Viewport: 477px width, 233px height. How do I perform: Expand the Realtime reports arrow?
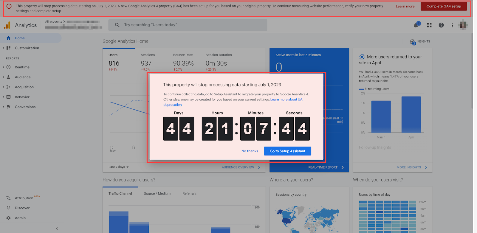[3, 67]
